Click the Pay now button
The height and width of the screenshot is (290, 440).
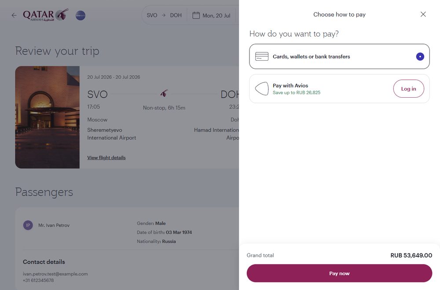pos(339,273)
